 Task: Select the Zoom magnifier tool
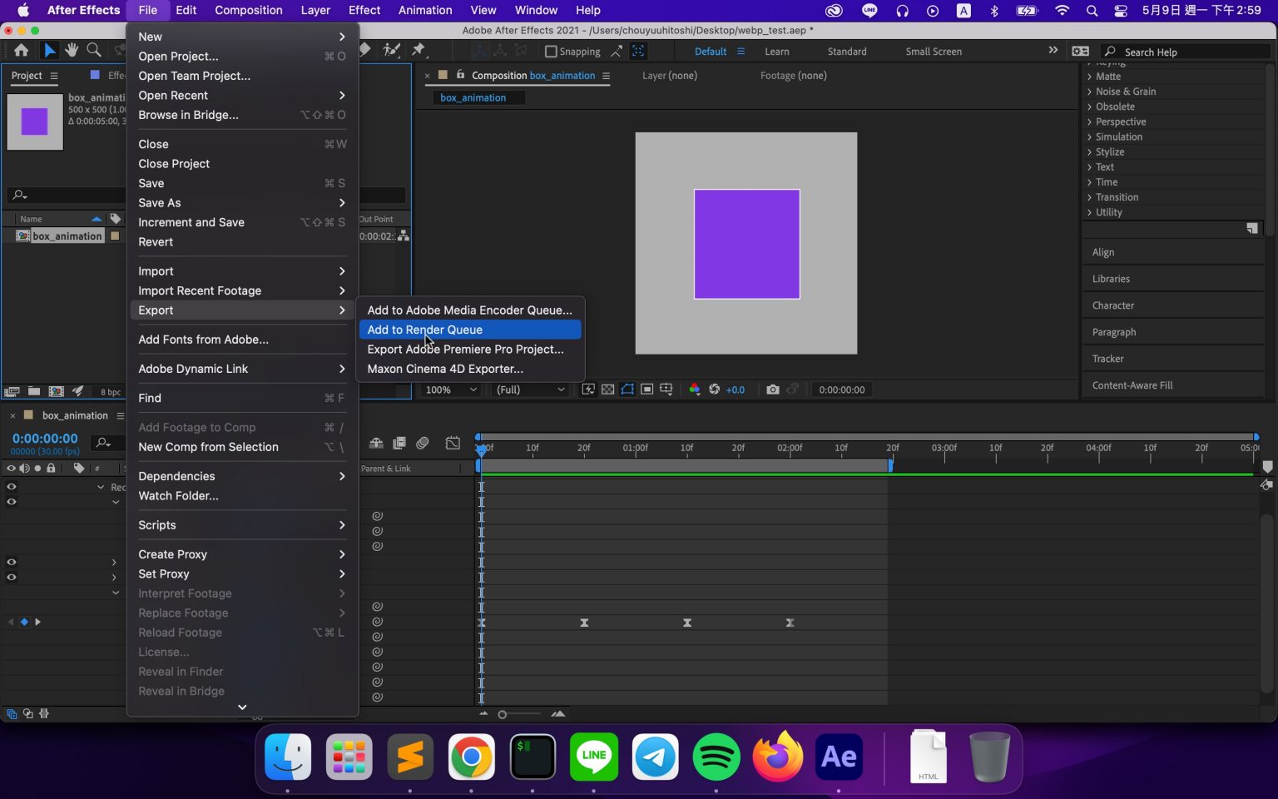[94, 51]
